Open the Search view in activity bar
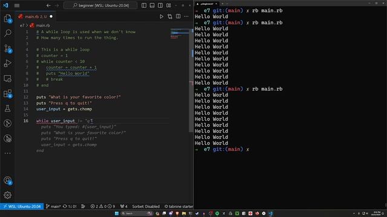Viewport: 387px width, 217px height. click(x=7, y=33)
